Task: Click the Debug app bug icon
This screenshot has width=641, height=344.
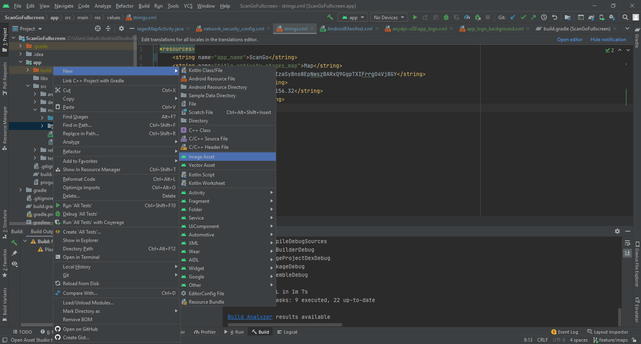Action: tap(446, 17)
